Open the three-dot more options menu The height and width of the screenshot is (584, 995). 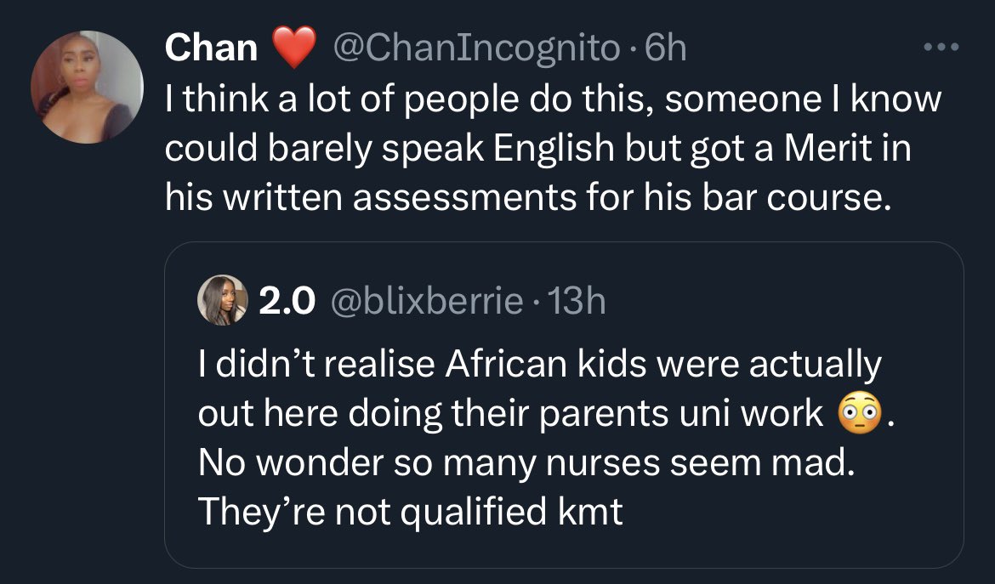click(x=941, y=48)
